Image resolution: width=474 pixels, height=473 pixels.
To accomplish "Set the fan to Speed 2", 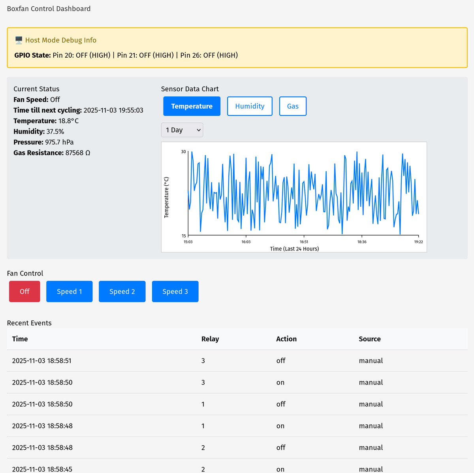I will [122, 291].
